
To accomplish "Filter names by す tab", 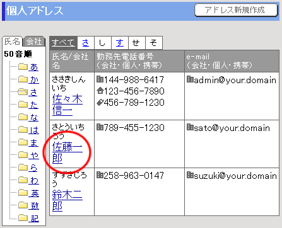I will point(120,43).
